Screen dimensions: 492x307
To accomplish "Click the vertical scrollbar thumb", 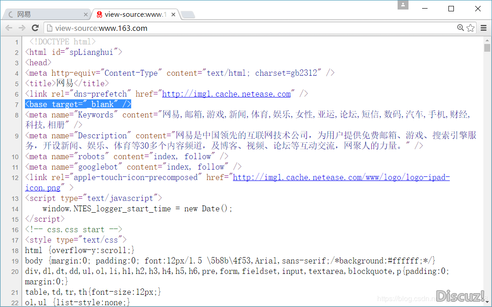I will pos(487,48).
